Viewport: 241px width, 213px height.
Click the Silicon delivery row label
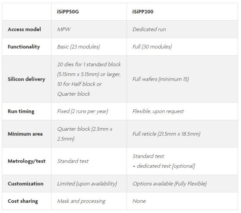click(26, 79)
